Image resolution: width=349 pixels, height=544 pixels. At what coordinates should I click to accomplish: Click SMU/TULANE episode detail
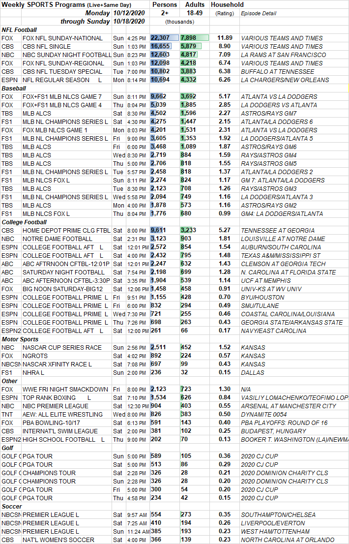[x=260, y=305]
